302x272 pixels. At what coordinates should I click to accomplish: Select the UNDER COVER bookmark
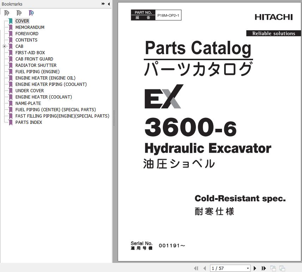click(x=30, y=91)
